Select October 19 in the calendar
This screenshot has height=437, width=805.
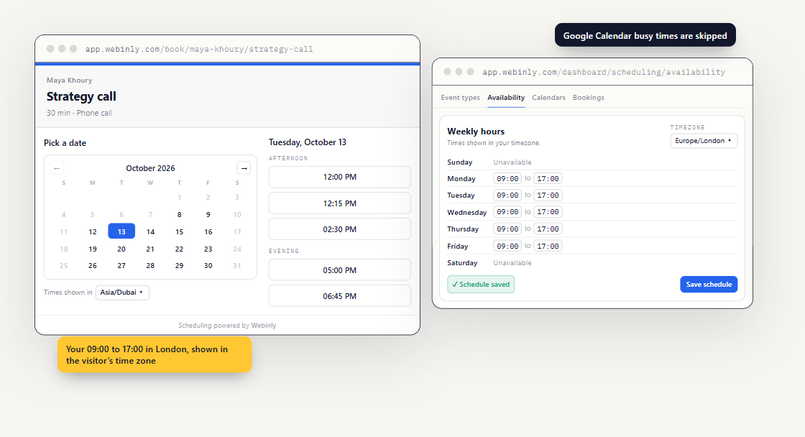93,249
